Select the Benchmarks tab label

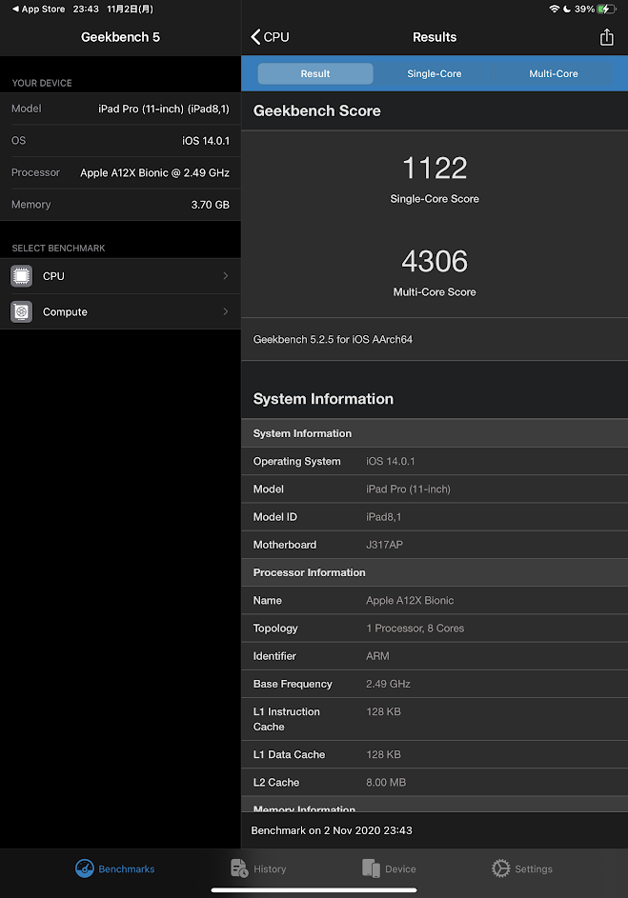tap(127, 868)
